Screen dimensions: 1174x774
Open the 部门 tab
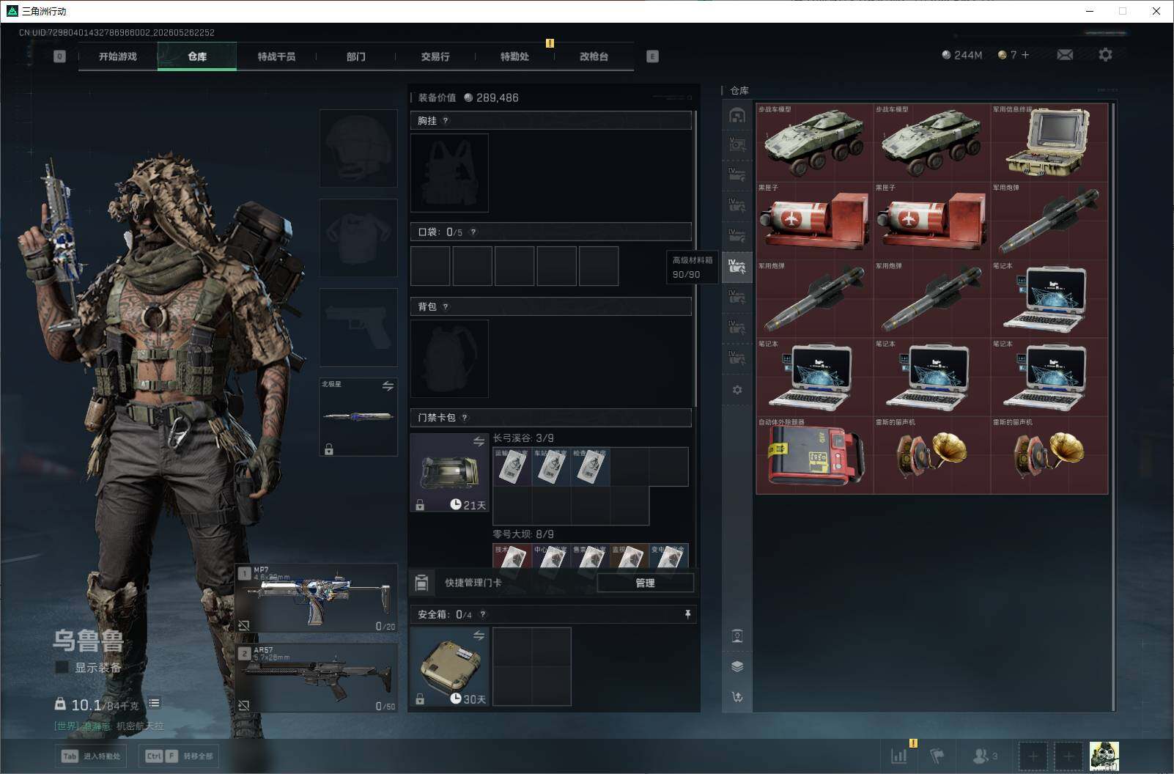click(x=355, y=56)
